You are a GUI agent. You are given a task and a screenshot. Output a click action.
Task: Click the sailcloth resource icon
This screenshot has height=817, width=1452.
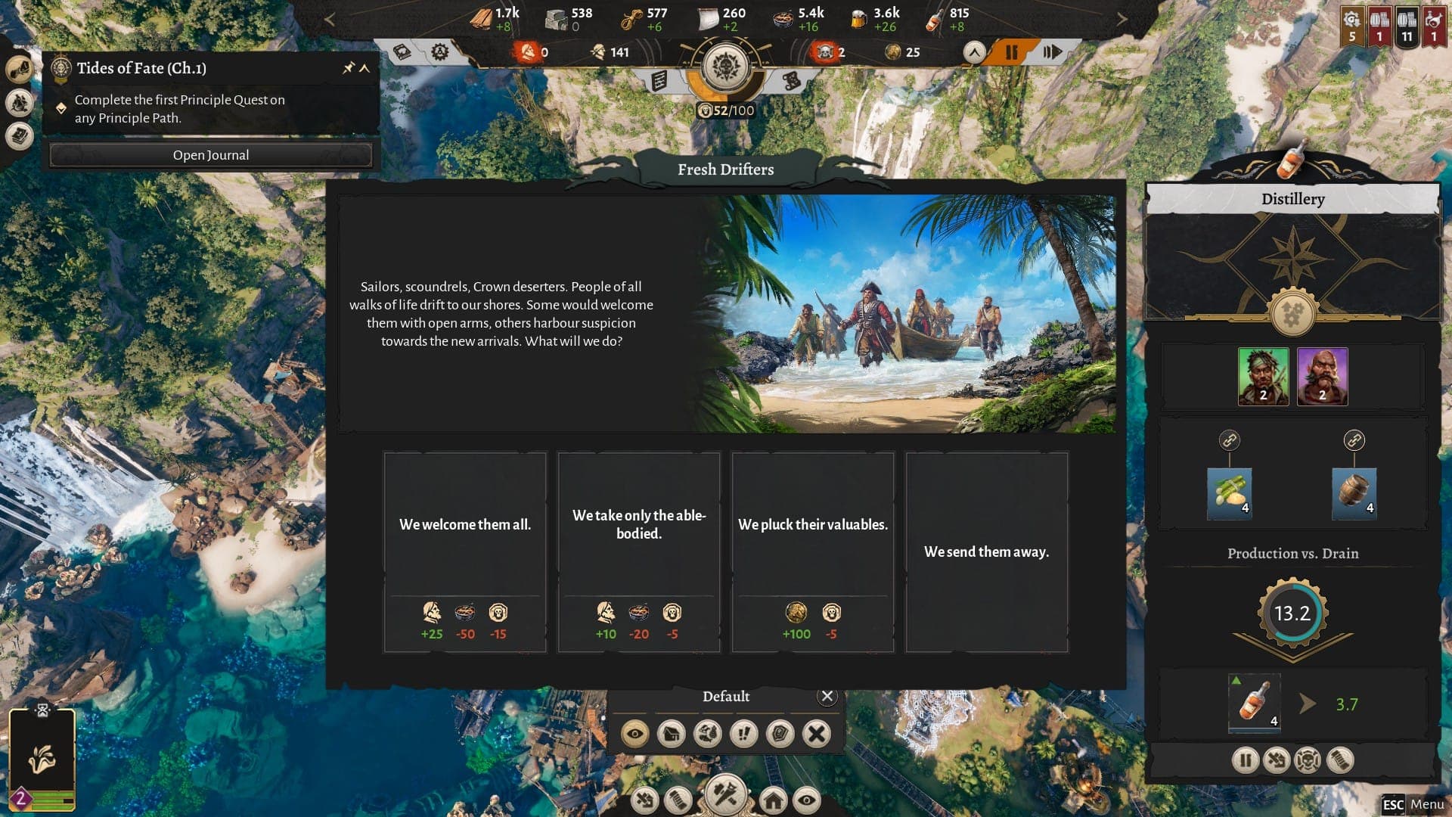[x=708, y=19]
